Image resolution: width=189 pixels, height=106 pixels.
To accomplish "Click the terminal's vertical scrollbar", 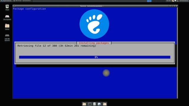I will coord(177,53).
